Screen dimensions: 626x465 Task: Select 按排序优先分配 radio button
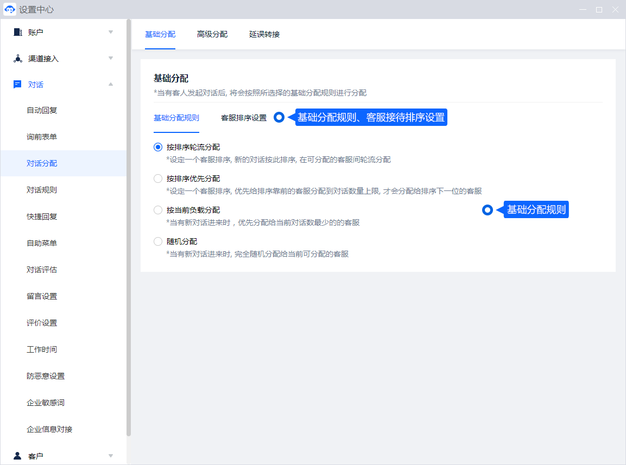(158, 179)
